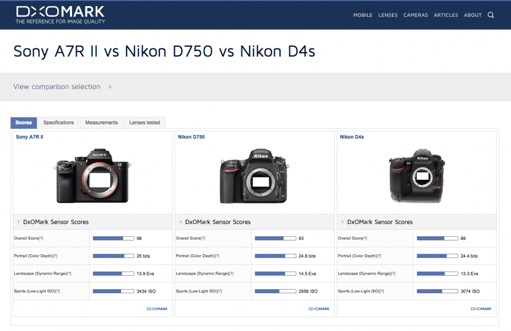The height and width of the screenshot is (331, 511).
Task: Collapse DxOMark Sensor Scores for Sony A7R II
Action: coord(18,222)
